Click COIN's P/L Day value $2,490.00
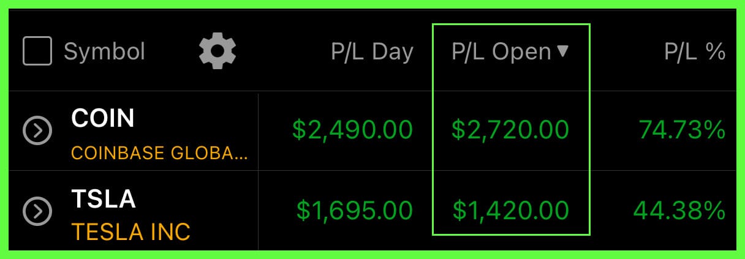Image resolution: width=745 pixels, height=259 pixels. [352, 130]
